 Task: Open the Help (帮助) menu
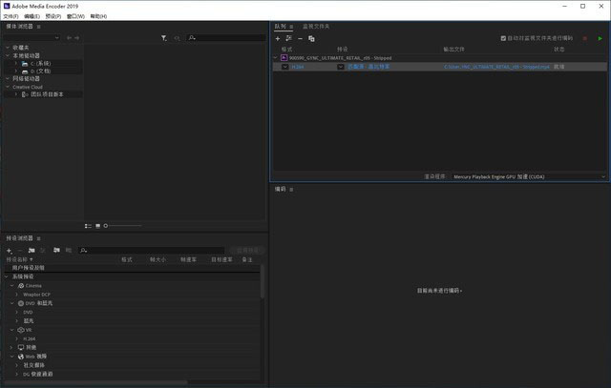(x=98, y=16)
